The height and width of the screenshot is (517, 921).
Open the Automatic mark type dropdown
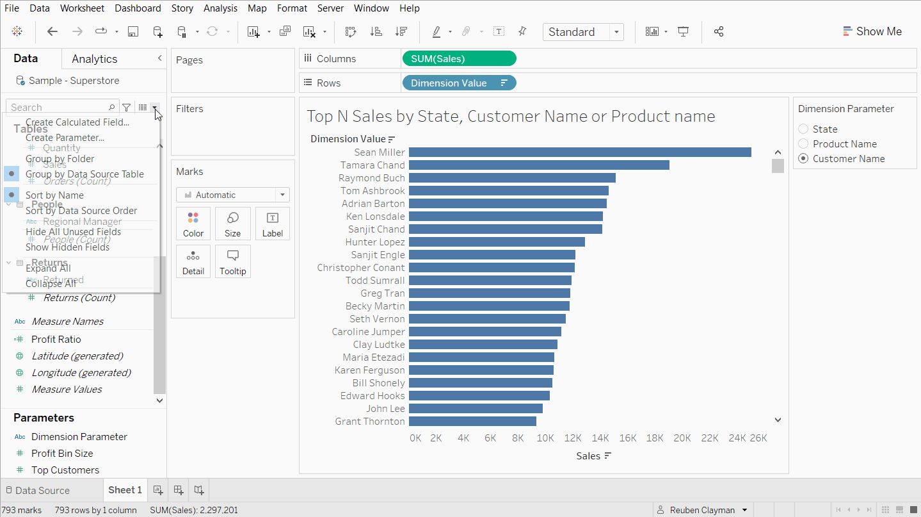point(281,194)
